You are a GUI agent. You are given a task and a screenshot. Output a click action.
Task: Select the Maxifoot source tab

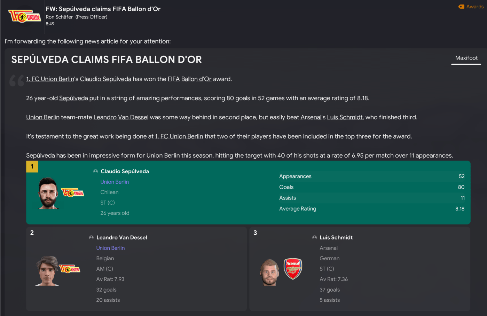466,58
